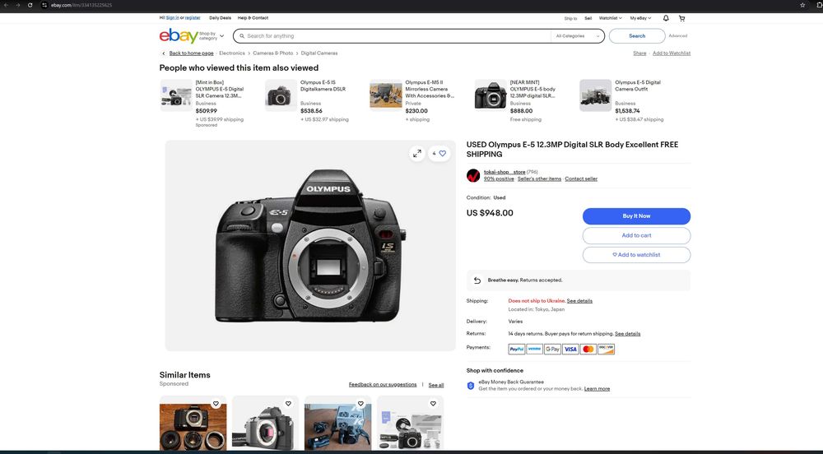
Task: Click the browser forward arrow
Action: [18, 5]
